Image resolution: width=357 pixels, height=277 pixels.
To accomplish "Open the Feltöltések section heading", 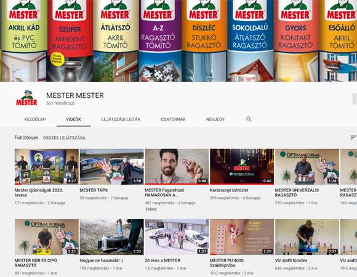I will click(26, 138).
